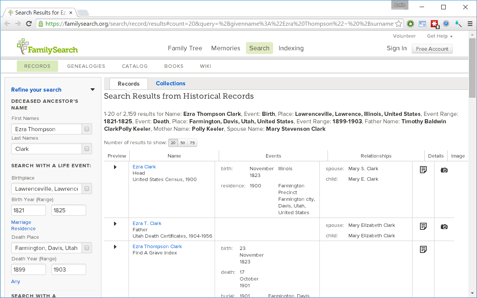The height and width of the screenshot is (298, 477).
Task: Open a new browser tab
Action: [83, 13]
